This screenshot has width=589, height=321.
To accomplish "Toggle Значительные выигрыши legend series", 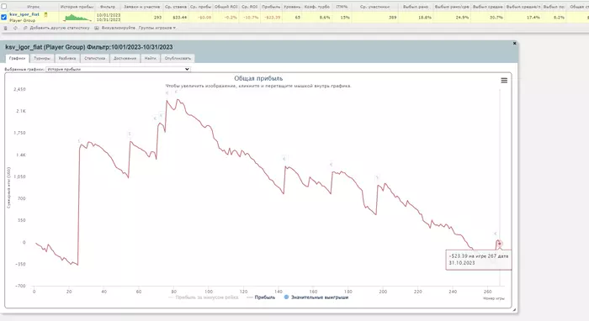I will click(316, 297).
